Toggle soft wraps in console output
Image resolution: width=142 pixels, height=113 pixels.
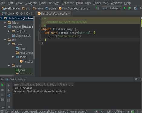click(9, 95)
